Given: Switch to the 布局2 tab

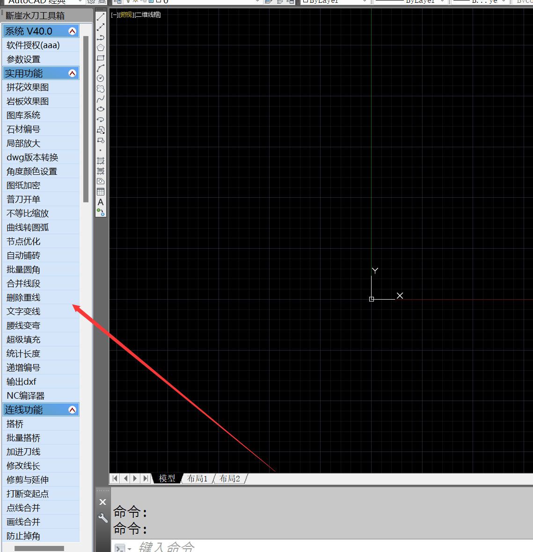Looking at the screenshot, I should pyautogui.click(x=229, y=479).
